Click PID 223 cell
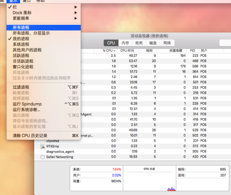The height and width of the screenshot is (195, 231). click(x=195, y=56)
